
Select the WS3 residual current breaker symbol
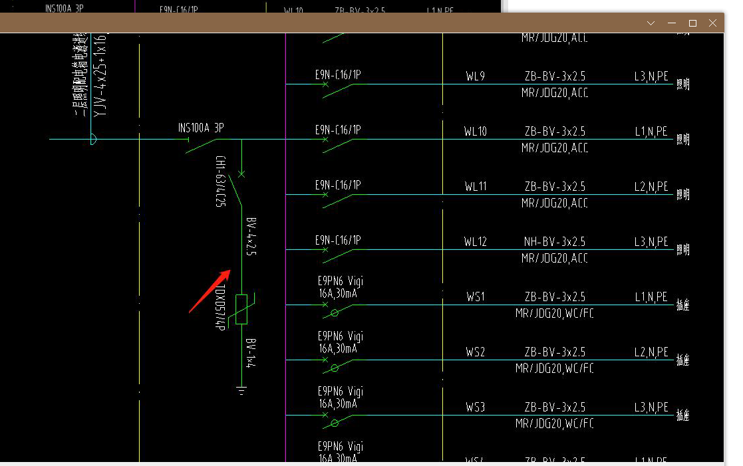[337, 421]
